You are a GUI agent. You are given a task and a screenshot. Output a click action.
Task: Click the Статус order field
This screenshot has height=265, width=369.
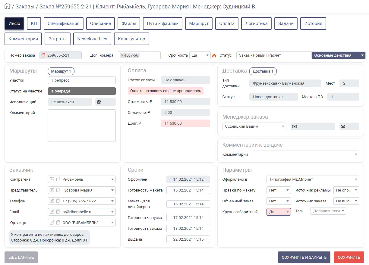(x=274, y=55)
